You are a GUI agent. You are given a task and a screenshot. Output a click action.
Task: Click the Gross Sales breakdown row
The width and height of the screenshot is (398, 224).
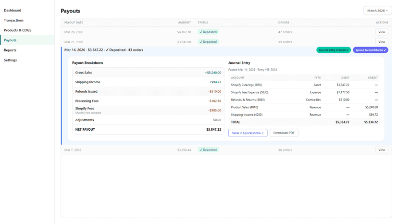(148, 73)
